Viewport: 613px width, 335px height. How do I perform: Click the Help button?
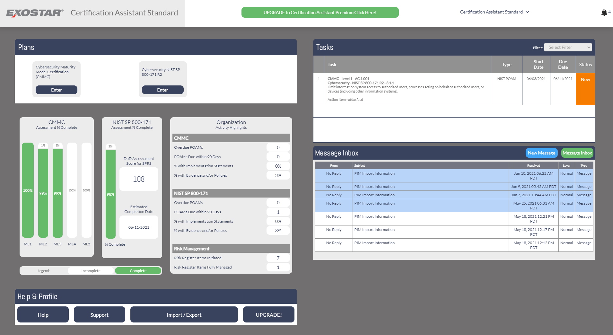[x=43, y=315]
